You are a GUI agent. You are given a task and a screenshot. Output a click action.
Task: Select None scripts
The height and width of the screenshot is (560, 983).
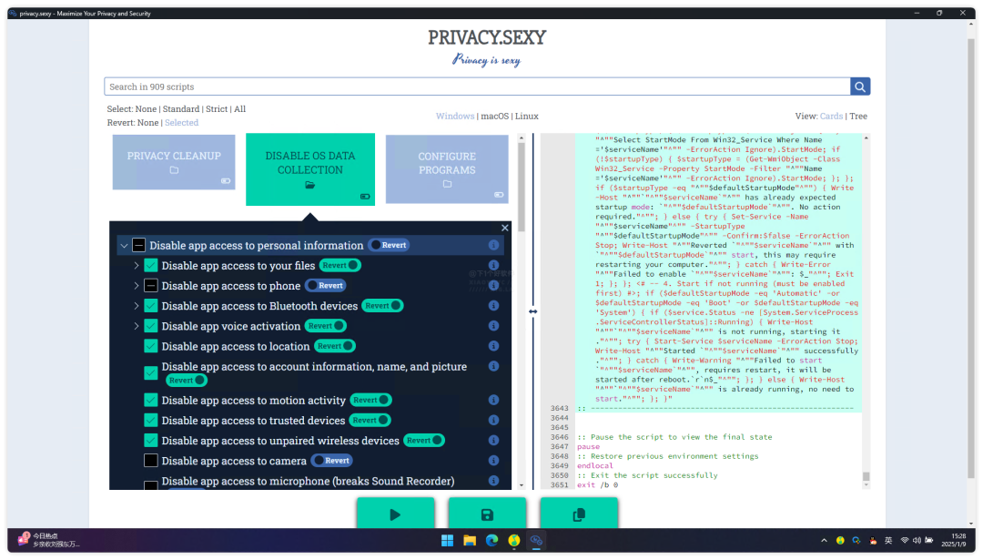[x=146, y=108]
